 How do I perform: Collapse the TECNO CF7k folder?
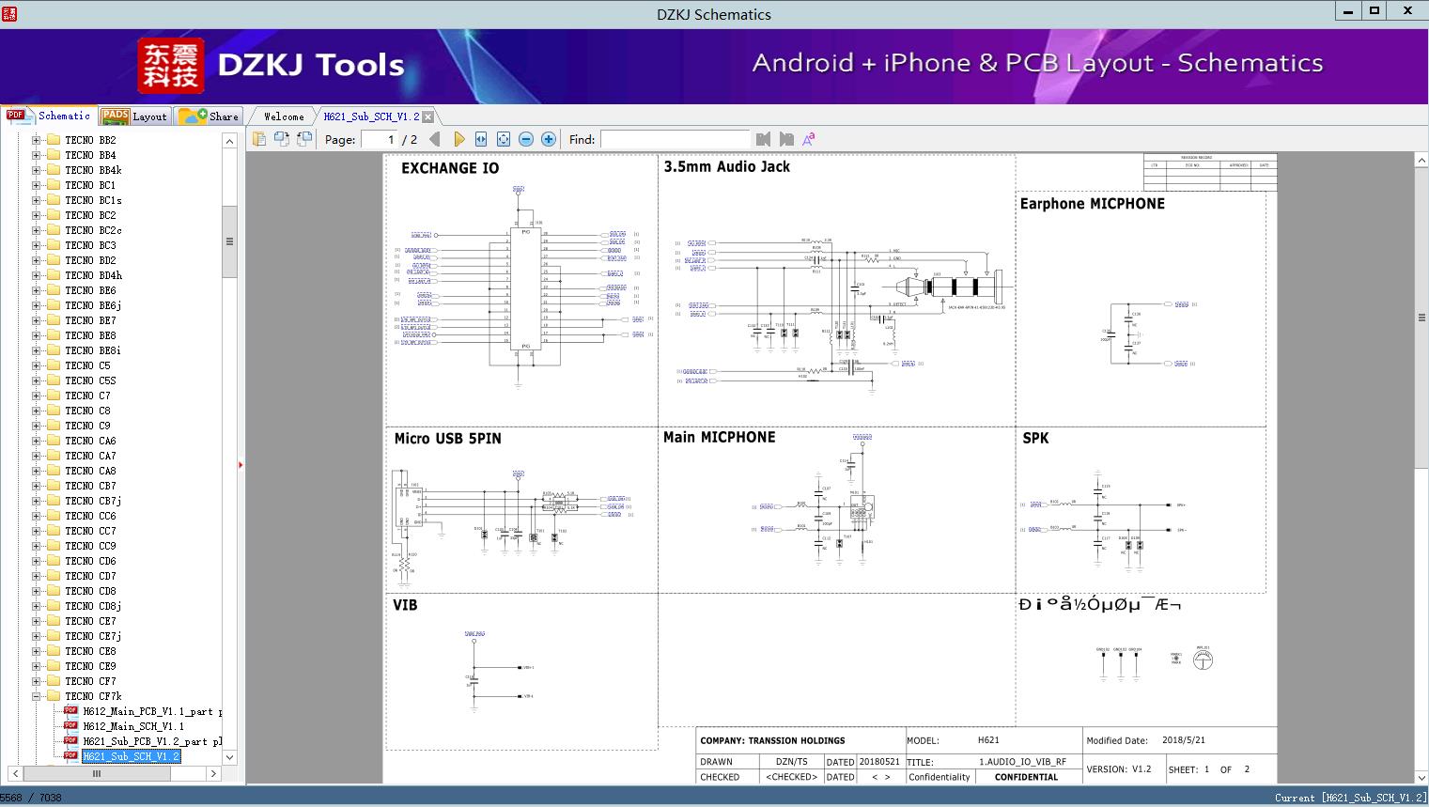point(37,696)
